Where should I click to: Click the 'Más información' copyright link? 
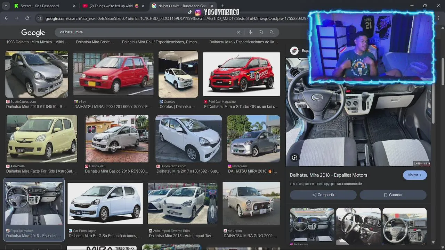coord(349,184)
